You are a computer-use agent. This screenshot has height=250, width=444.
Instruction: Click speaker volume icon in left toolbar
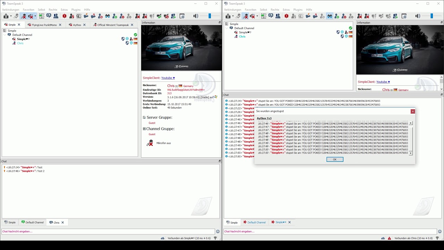(x=196, y=16)
